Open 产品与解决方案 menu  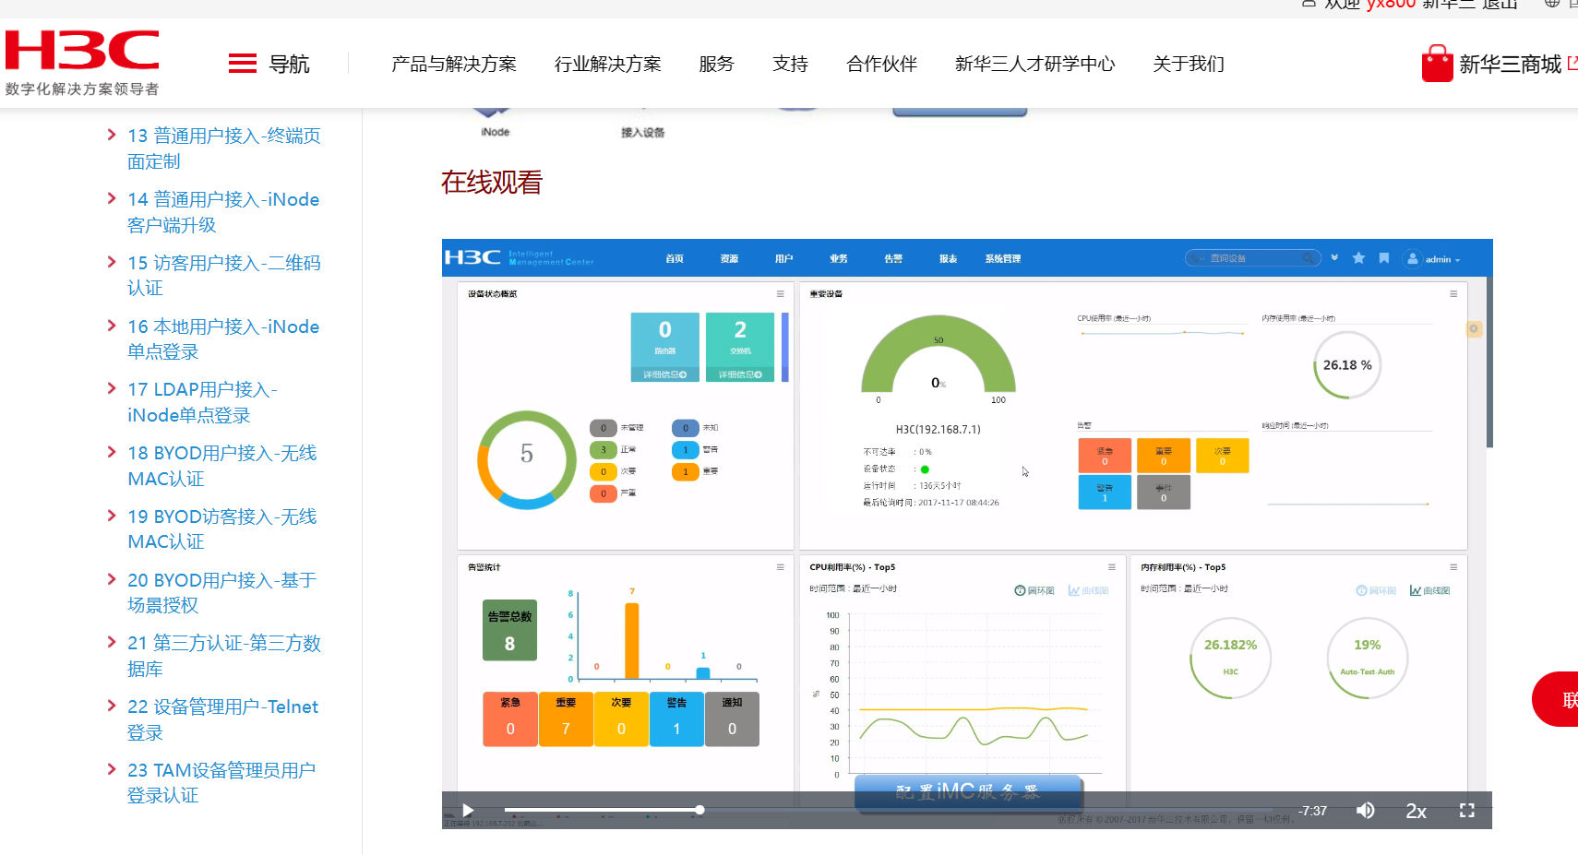[454, 64]
